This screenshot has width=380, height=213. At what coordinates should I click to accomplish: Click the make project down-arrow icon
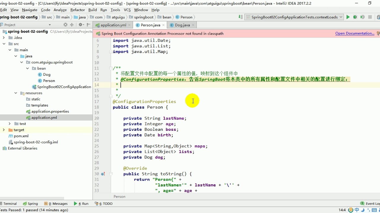pyautogui.click(x=240, y=17)
